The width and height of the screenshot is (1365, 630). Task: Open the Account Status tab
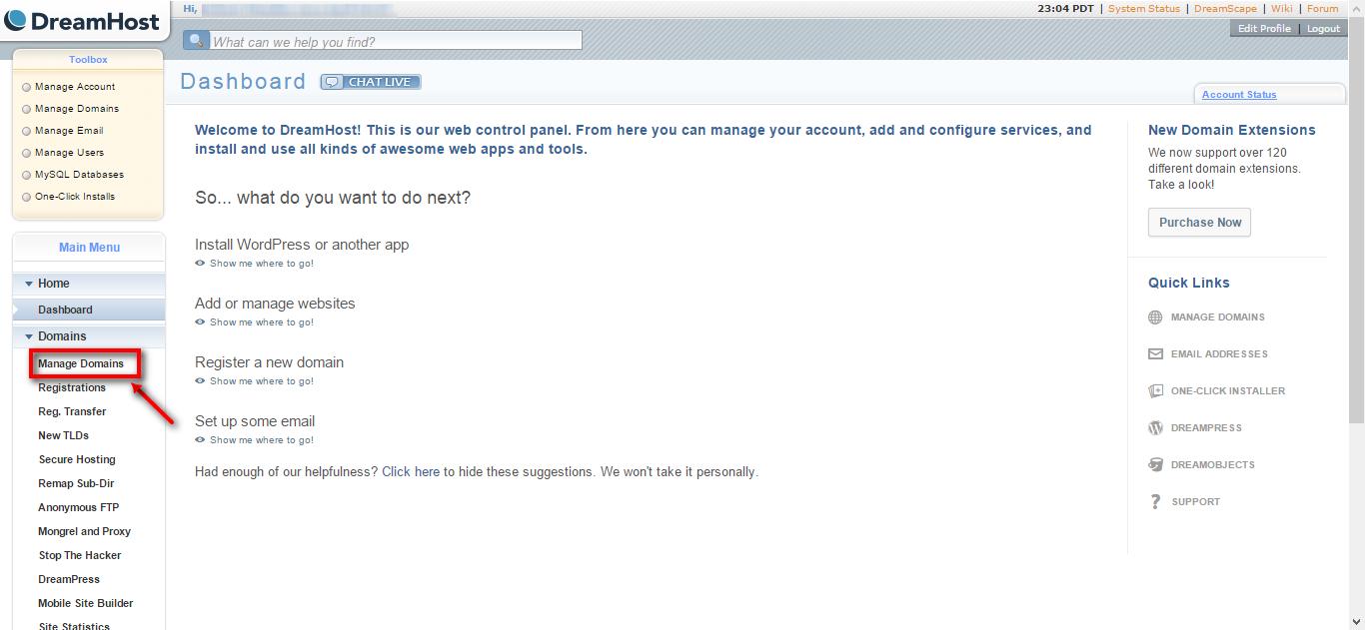click(1239, 95)
